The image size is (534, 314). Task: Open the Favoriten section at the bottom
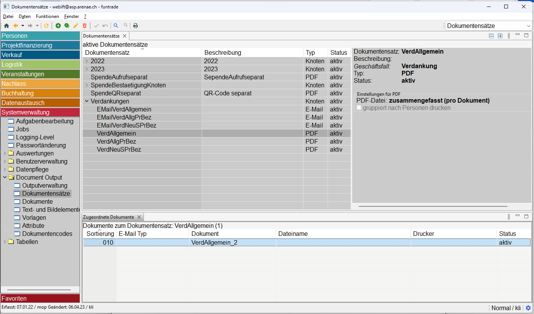[40, 298]
